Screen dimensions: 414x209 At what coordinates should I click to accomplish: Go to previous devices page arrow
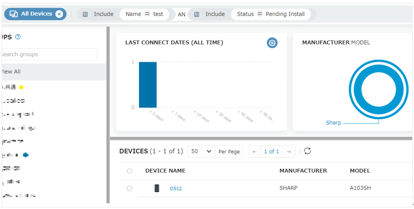click(x=254, y=152)
